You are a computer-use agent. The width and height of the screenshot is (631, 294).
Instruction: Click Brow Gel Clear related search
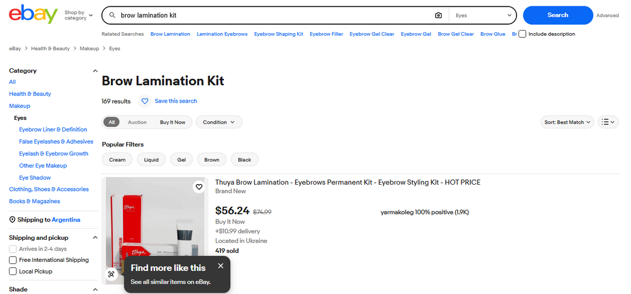pyautogui.click(x=456, y=34)
